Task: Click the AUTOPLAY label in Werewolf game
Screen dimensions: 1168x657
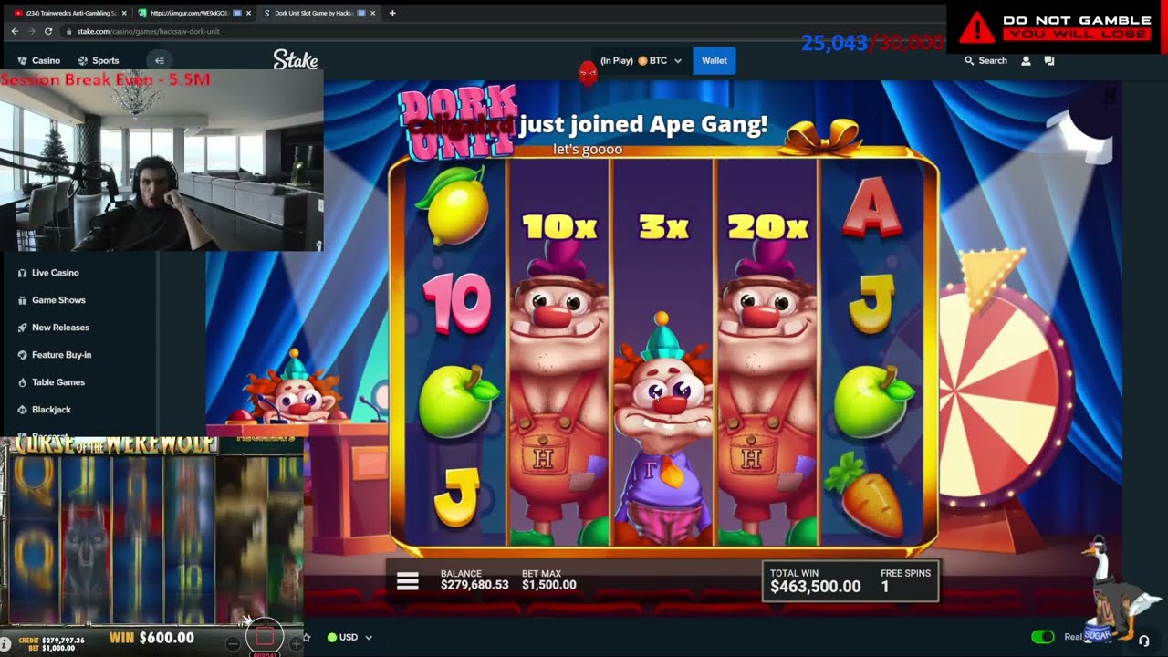Action: coord(265,654)
